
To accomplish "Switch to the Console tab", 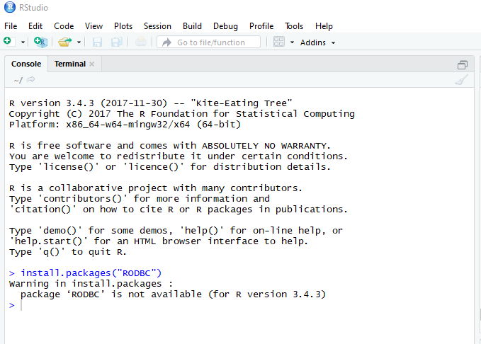I will coord(26,64).
